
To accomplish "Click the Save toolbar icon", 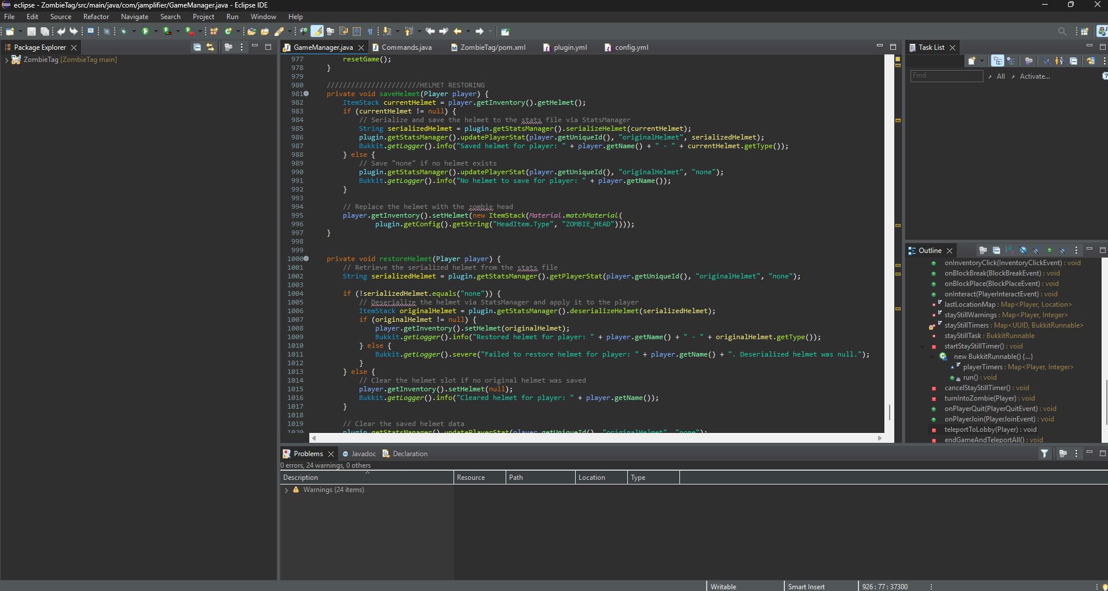I will pyautogui.click(x=31, y=31).
